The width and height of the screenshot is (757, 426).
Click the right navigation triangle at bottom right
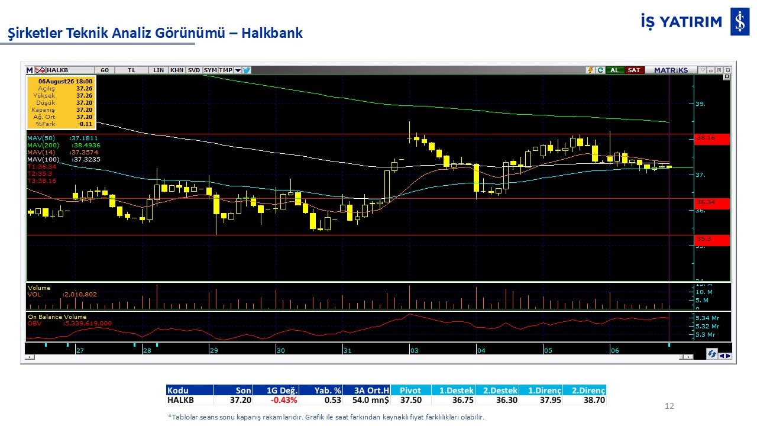pyautogui.click(x=728, y=356)
